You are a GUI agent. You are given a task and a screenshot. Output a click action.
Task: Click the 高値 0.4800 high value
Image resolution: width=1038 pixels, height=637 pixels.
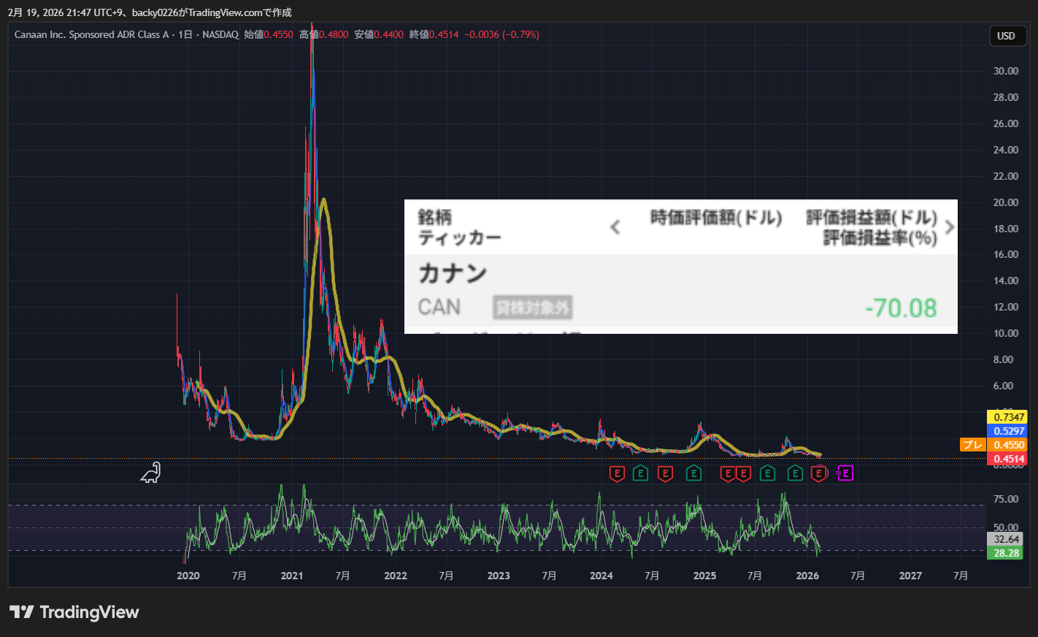[x=323, y=34]
